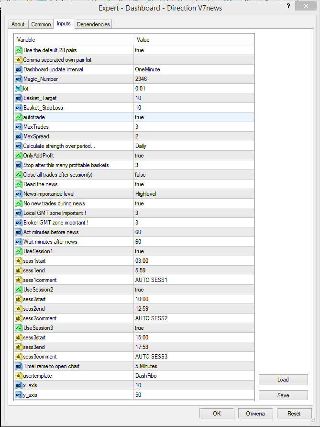Click the Value column header

tap(194, 40)
